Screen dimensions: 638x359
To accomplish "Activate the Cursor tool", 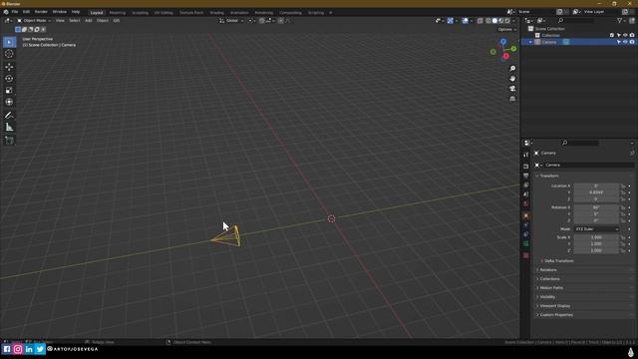I will pos(9,54).
